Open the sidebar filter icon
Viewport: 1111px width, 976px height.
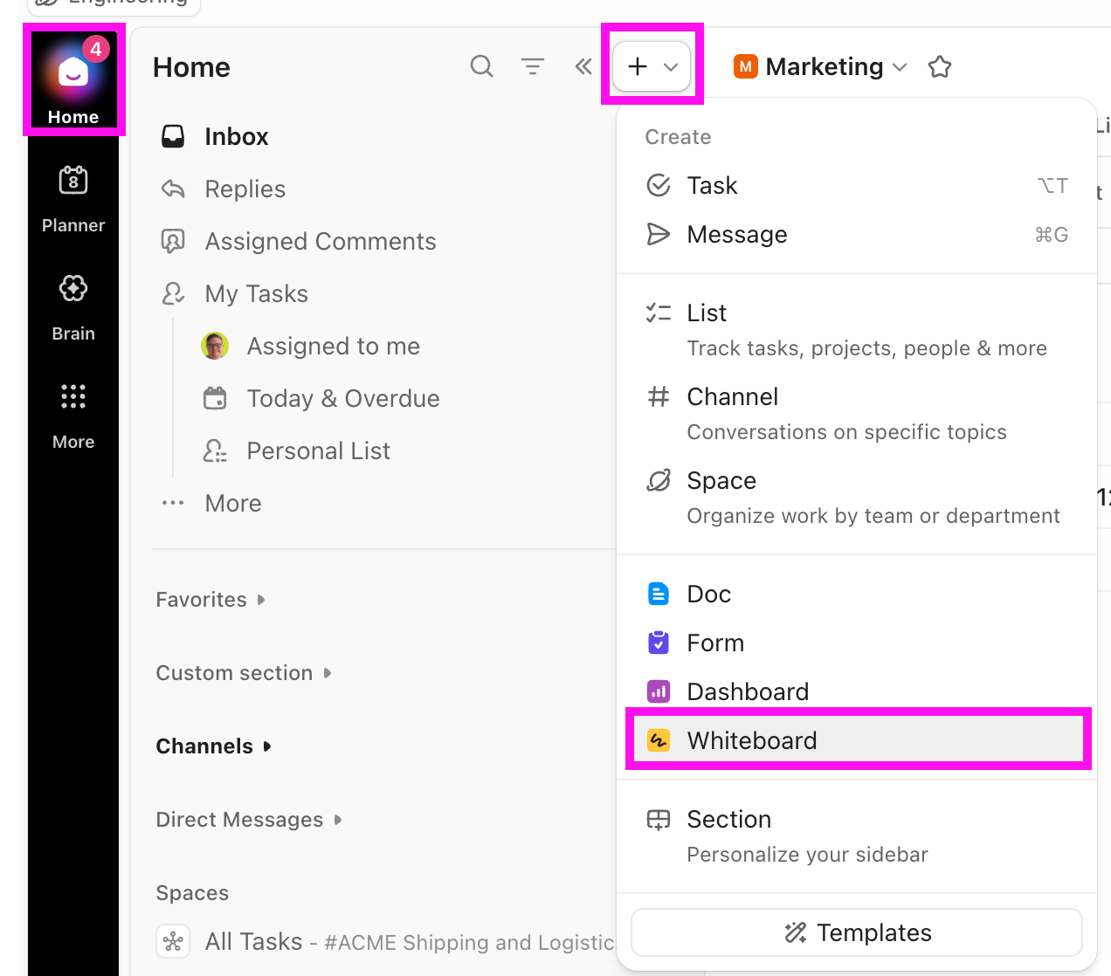tap(533, 66)
